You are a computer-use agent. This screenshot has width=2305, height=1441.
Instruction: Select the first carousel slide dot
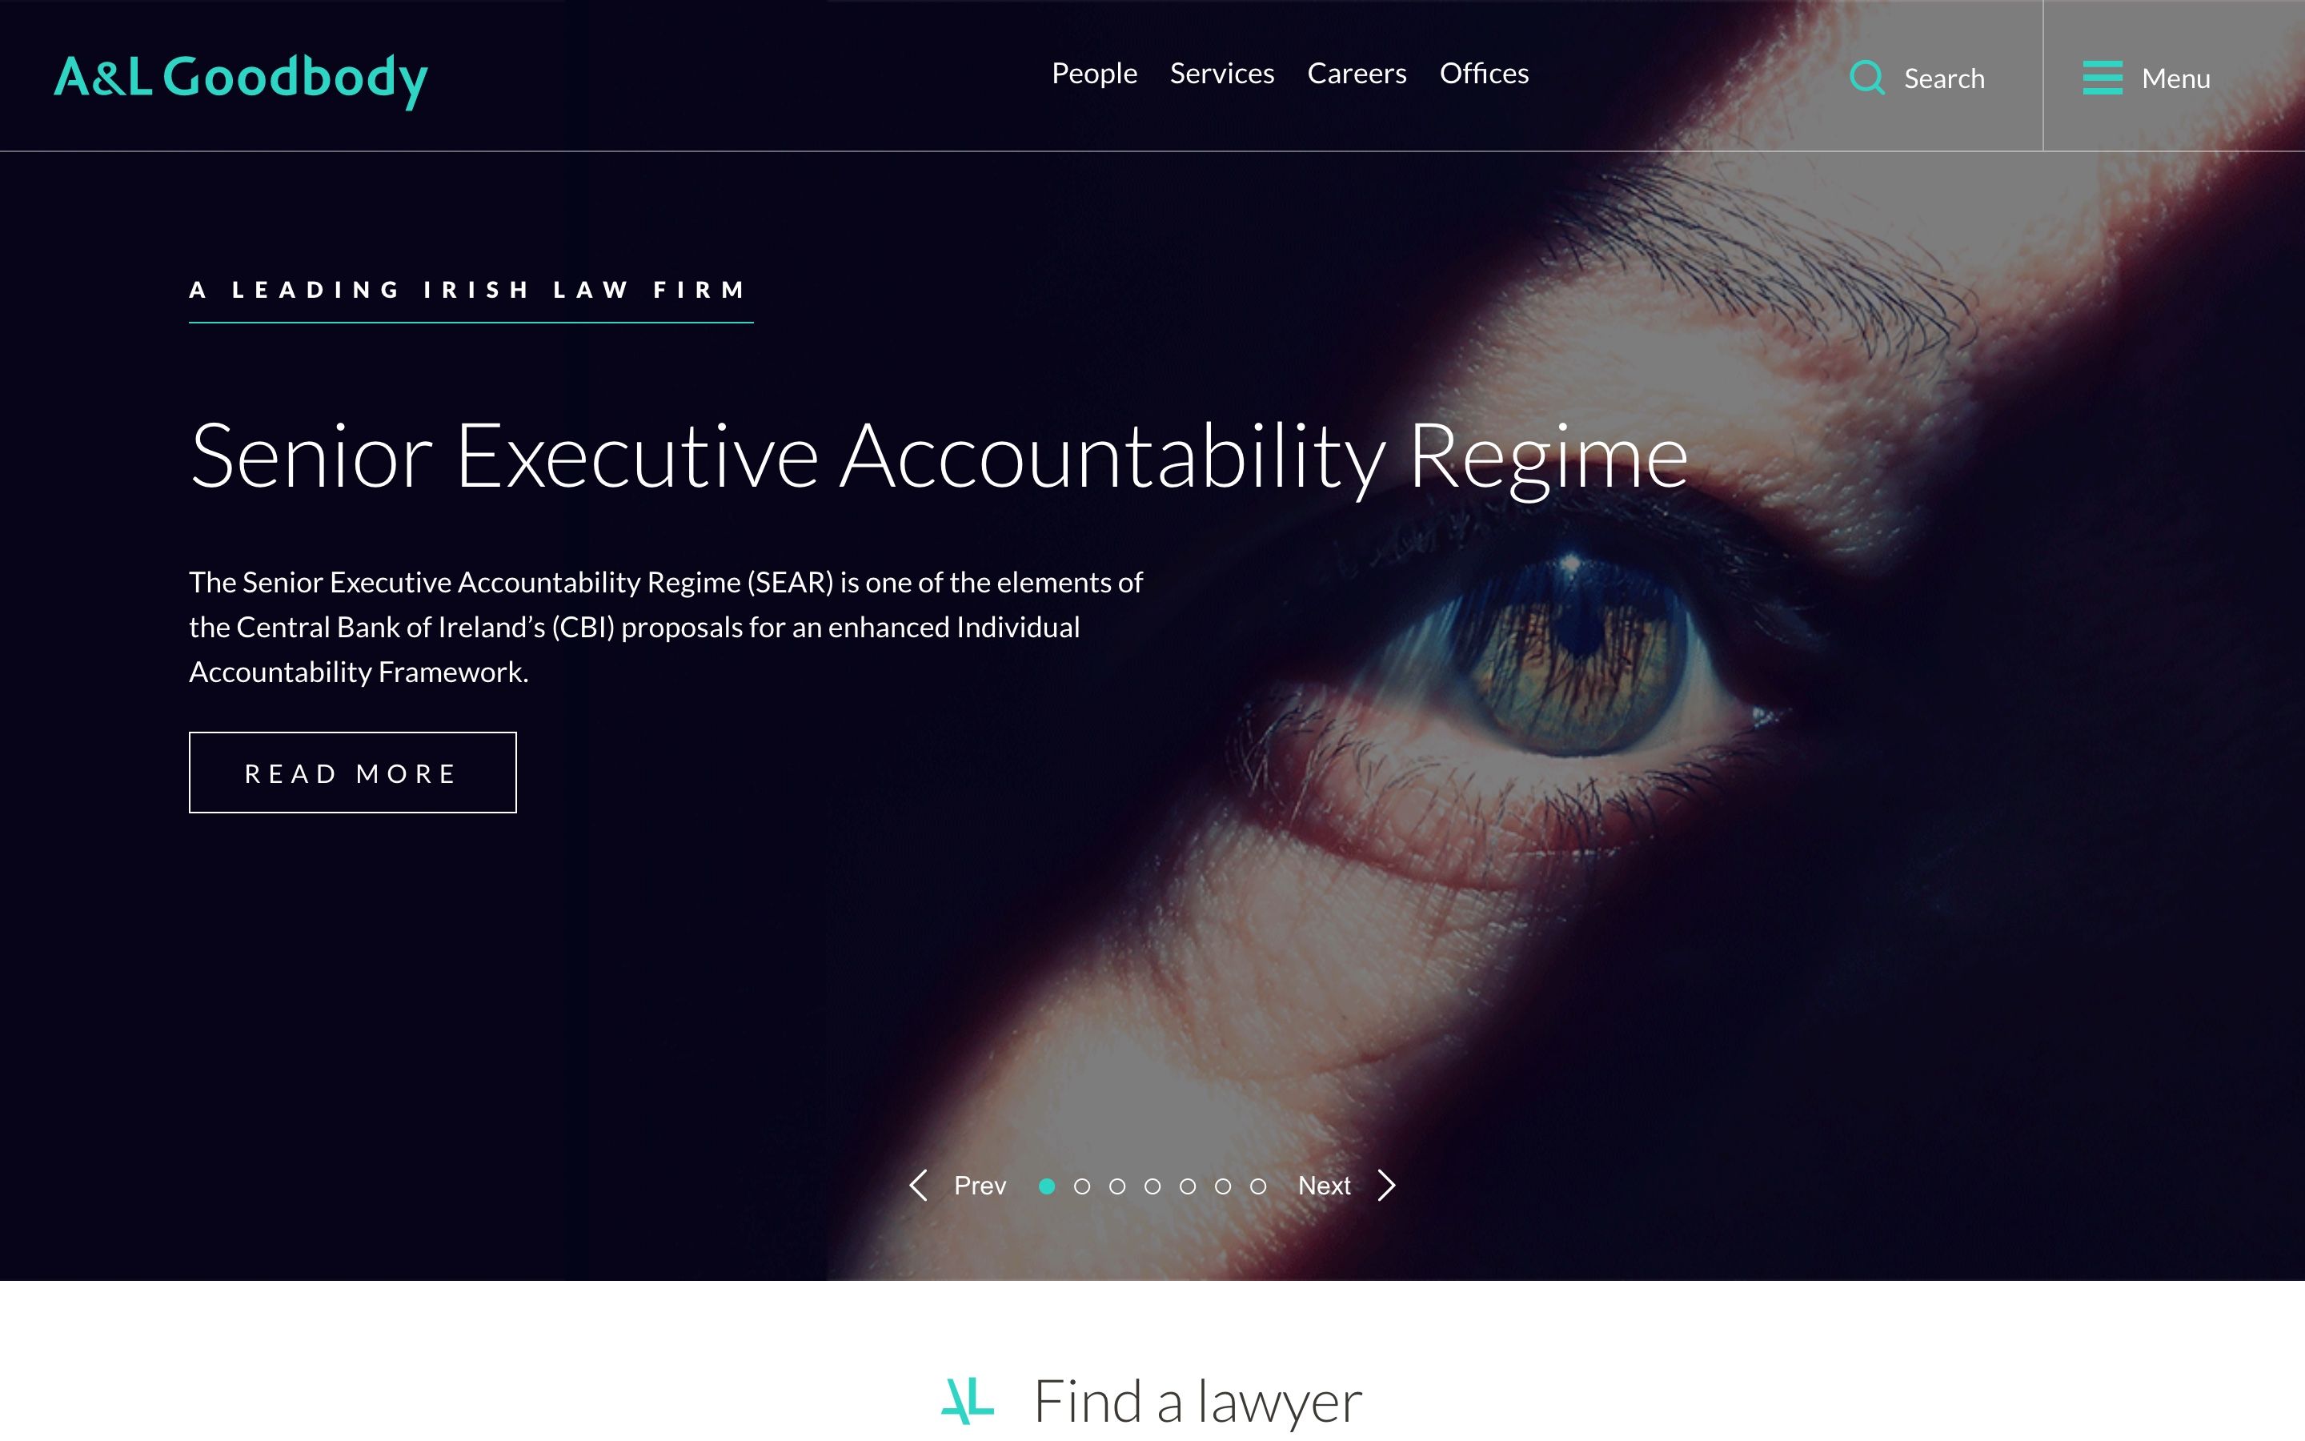point(1047,1186)
